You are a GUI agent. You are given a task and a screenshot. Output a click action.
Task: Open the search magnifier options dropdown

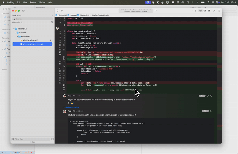tap(14, 19)
